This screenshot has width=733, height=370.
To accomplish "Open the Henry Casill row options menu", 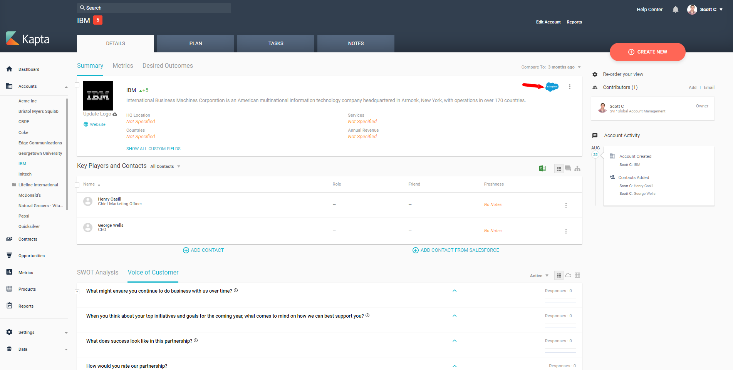I will coord(565,205).
